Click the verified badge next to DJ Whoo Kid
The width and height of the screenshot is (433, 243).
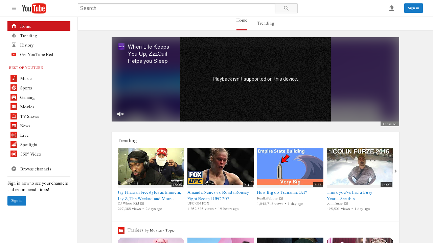coord(142,204)
